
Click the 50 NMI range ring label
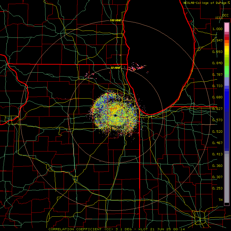pos(115,68)
